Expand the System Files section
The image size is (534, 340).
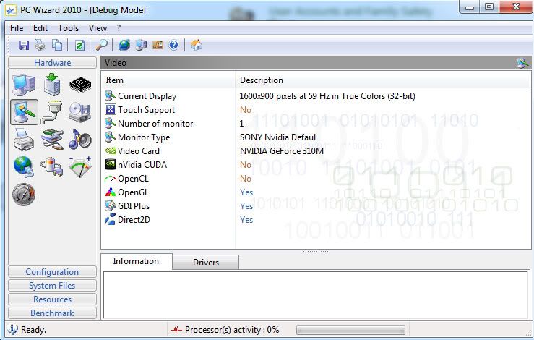(52, 286)
